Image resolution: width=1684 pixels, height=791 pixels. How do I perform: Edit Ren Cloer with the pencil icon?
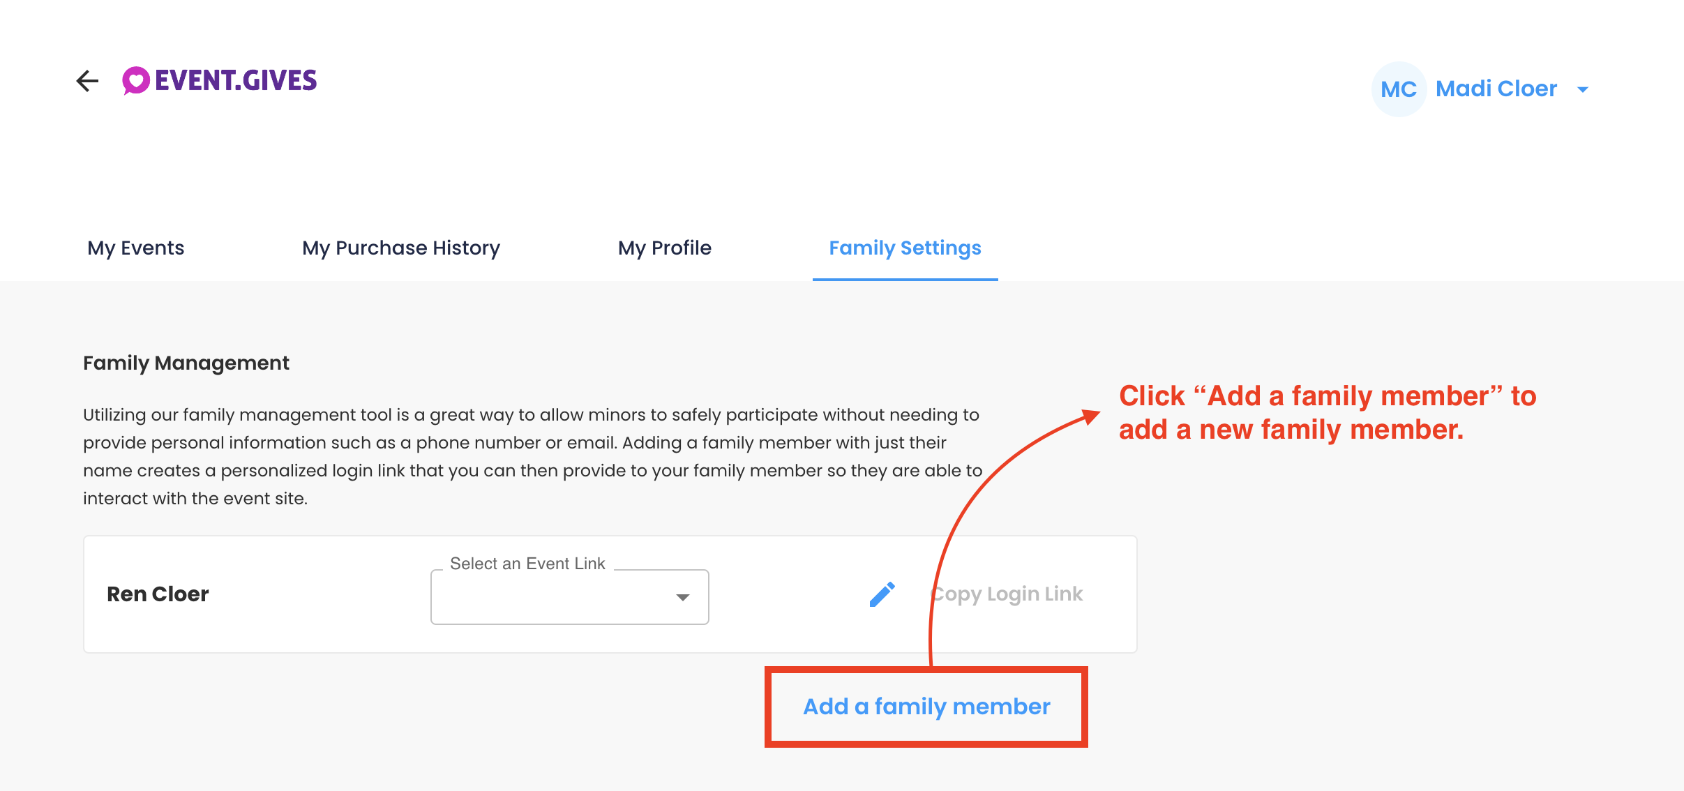[882, 594]
